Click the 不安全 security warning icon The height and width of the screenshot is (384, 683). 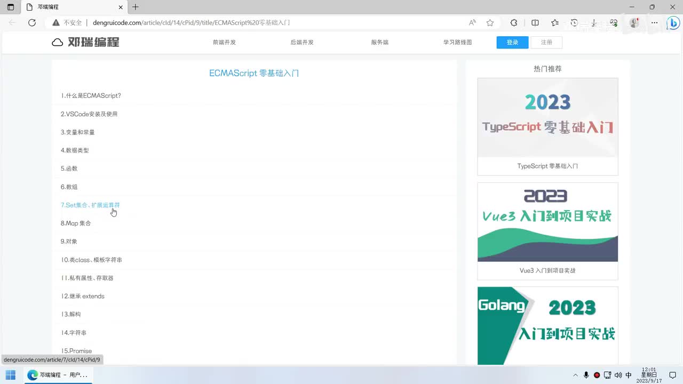(56, 23)
